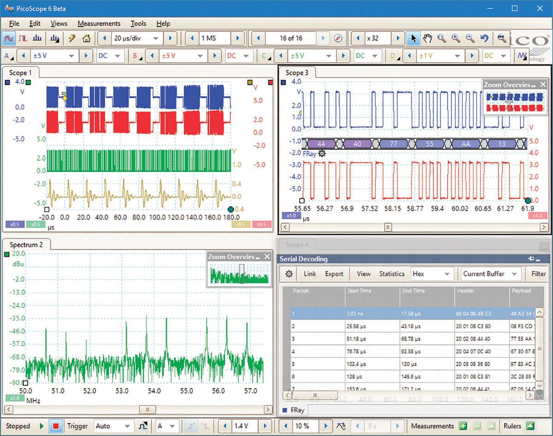
Task: Open the Trigger mode Auto dropdown
Action: click(x=114, y=426)
